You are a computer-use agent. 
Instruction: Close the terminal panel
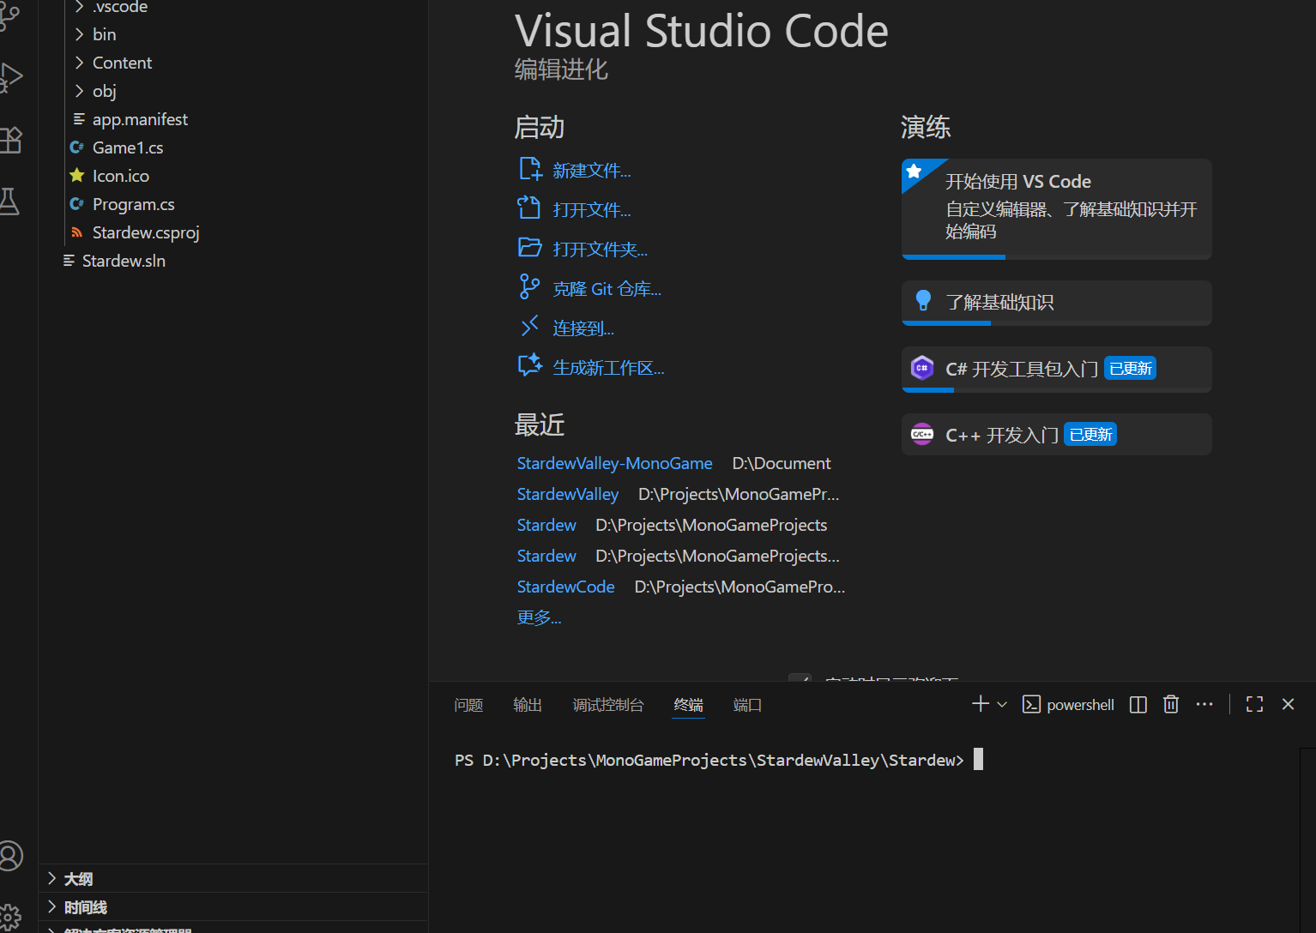(x=1288, y=704)
